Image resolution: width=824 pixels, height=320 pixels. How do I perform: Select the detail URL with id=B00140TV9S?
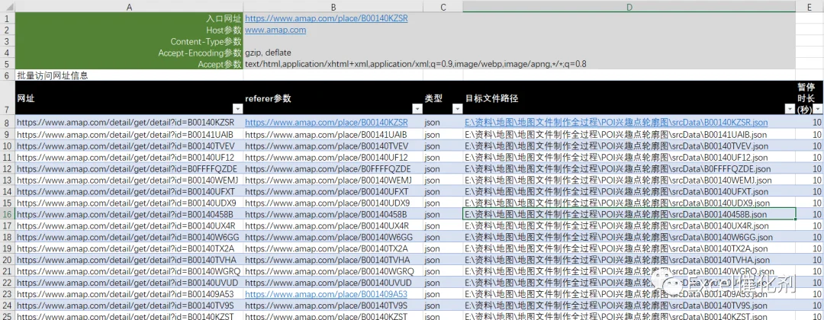tap(129, 306)
